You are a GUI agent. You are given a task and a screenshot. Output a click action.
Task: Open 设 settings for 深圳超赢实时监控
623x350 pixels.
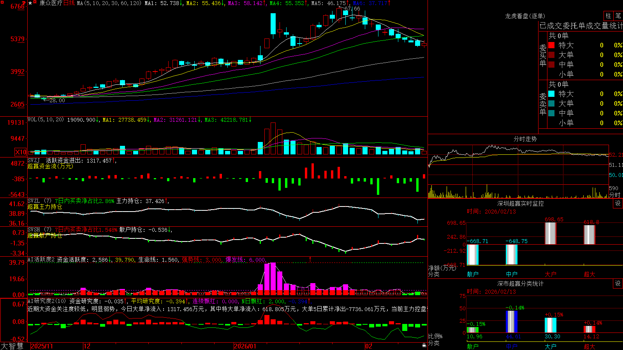pyautogui.click(x=618, y=203)
